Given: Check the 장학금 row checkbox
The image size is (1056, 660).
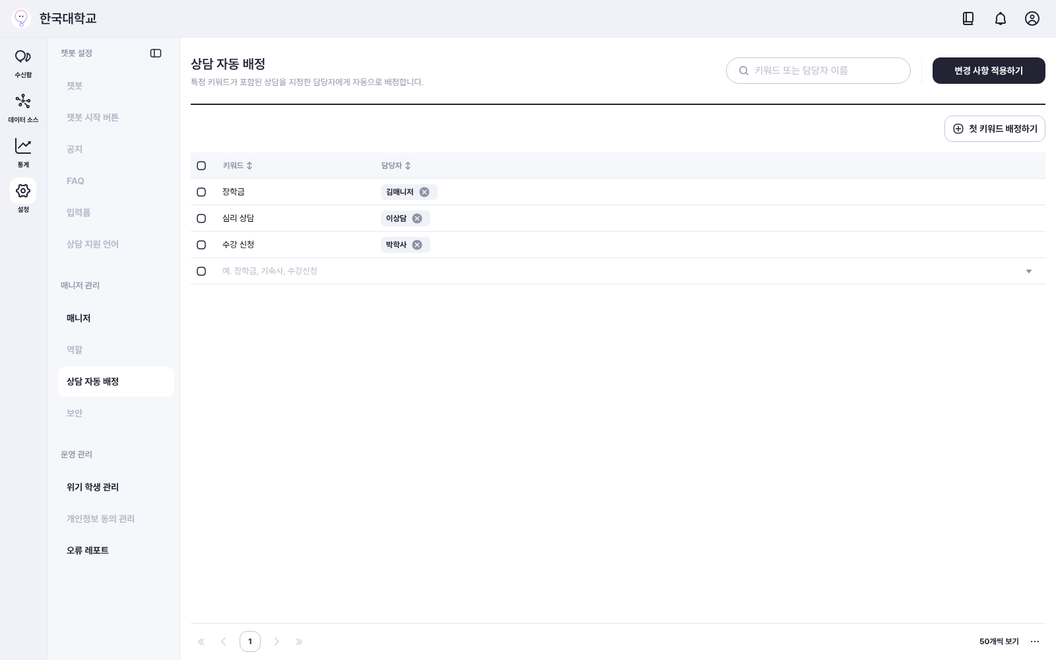Looking at the screenshot, I should tap(201, 192).
